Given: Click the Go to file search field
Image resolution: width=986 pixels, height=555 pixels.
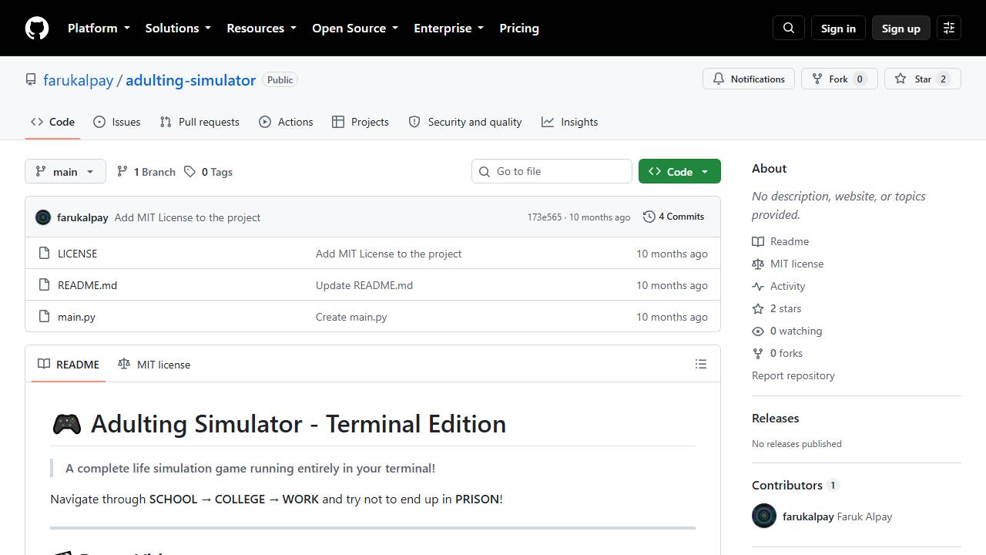Looking at the screenshot, I should point(552,171).
